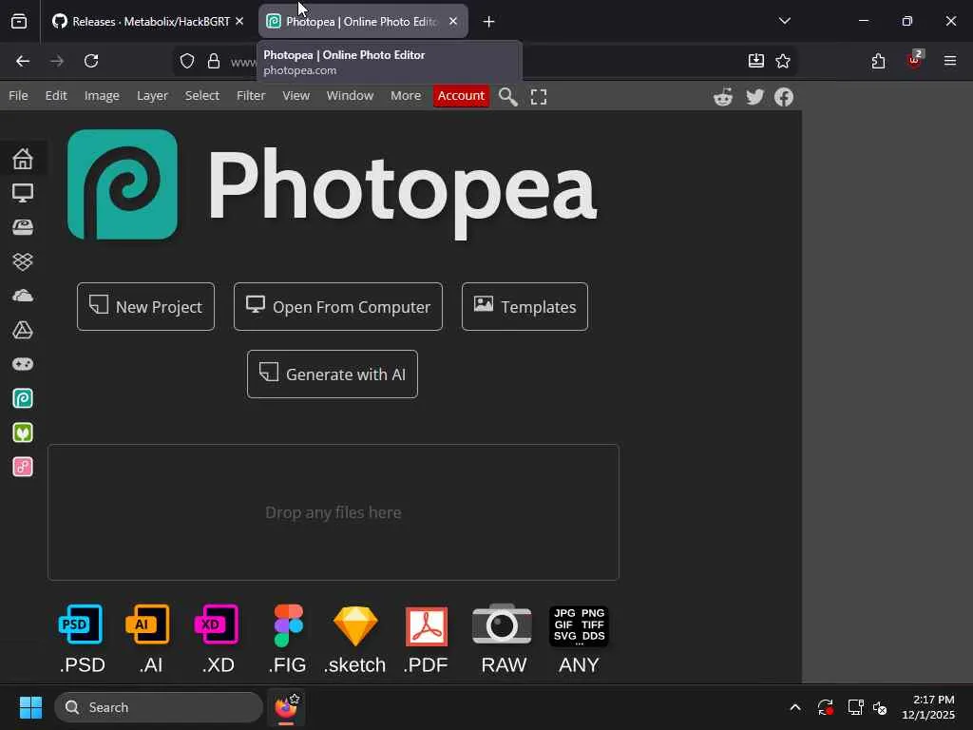Click the pink sidebar app icon
973x730 pixels.
tap(23, 467)
